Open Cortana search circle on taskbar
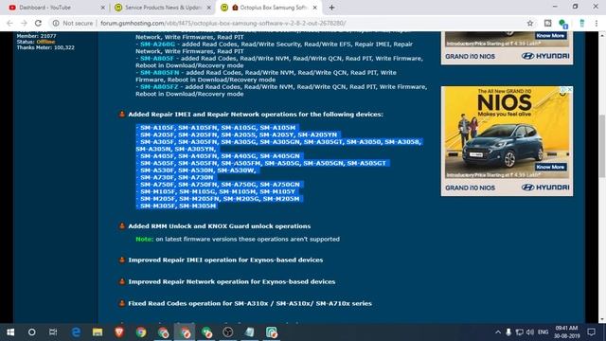Image resolution: width=606 pixels, height=341 pixels. click(31, 332)
